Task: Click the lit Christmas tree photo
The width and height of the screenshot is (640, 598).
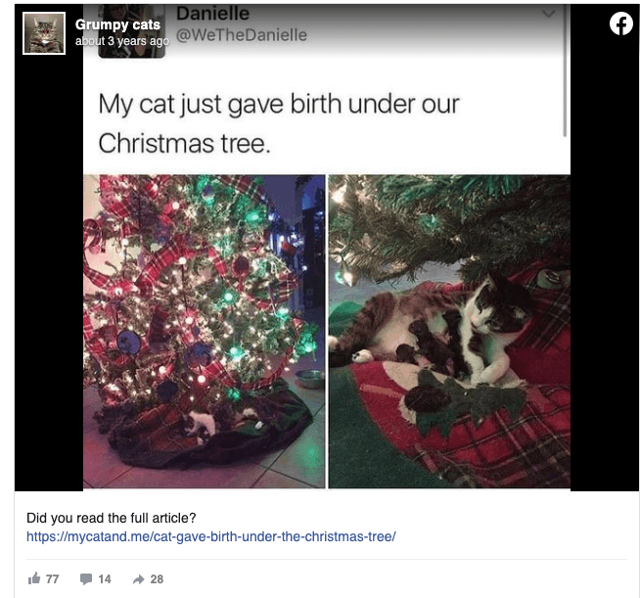Action: (204, 331)
